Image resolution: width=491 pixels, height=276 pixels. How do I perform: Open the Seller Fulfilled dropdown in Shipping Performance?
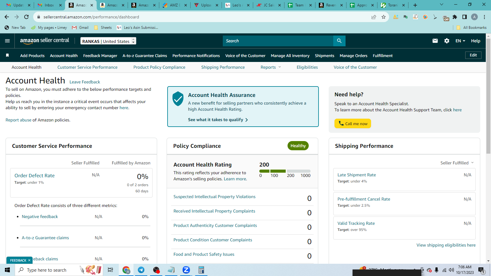(x=457, y=163)
